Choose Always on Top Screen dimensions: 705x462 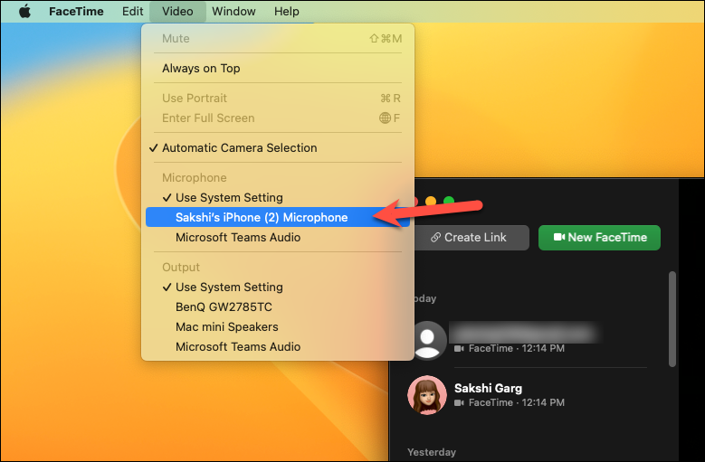click(278, 68)
